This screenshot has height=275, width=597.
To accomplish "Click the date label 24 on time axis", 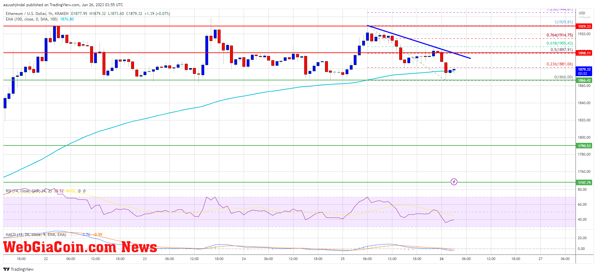I will (244, 259).
